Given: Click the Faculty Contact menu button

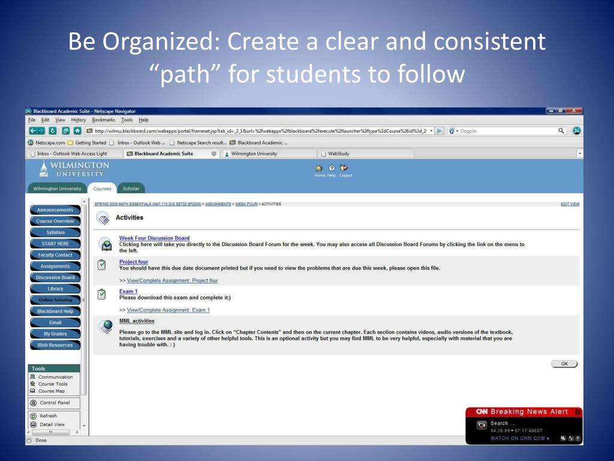Looking at the screenshot, I should [x=55, y=255].
